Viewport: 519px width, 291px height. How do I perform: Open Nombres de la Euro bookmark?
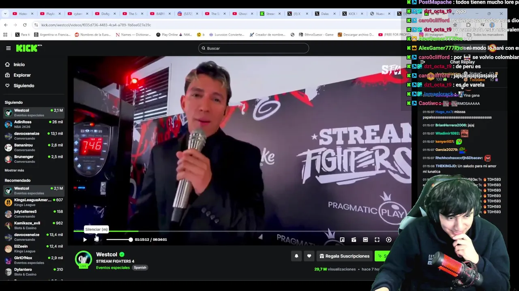92,35
